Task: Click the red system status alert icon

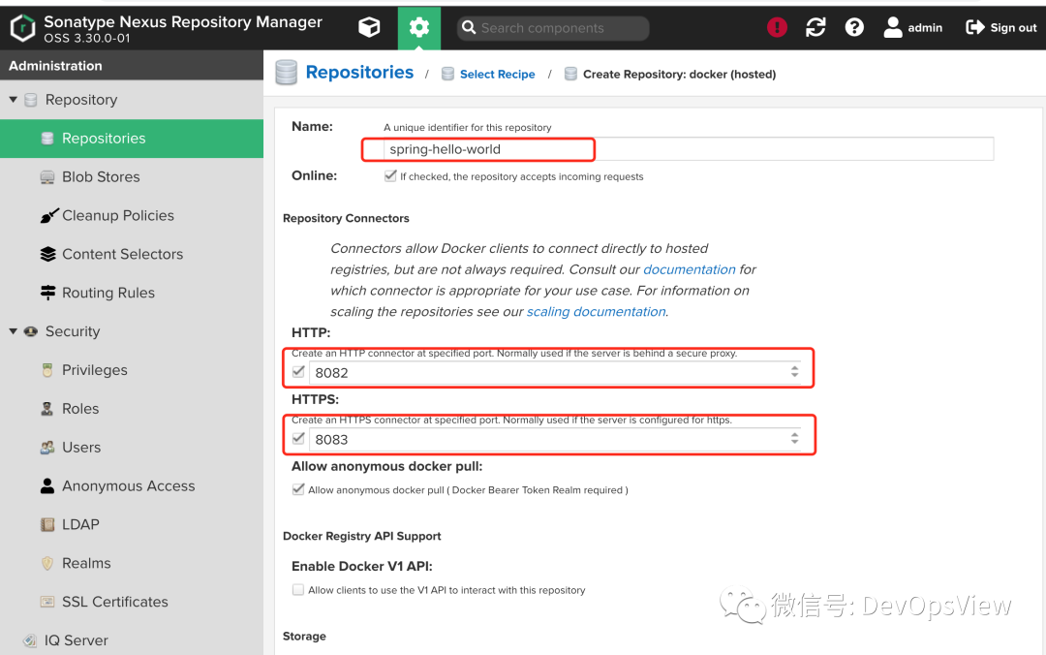Action: point(777,27)
